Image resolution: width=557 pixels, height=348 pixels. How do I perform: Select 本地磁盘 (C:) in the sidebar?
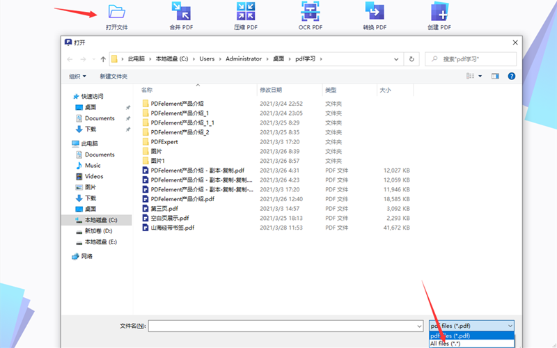pyautogui.click(x=100, y=219)
